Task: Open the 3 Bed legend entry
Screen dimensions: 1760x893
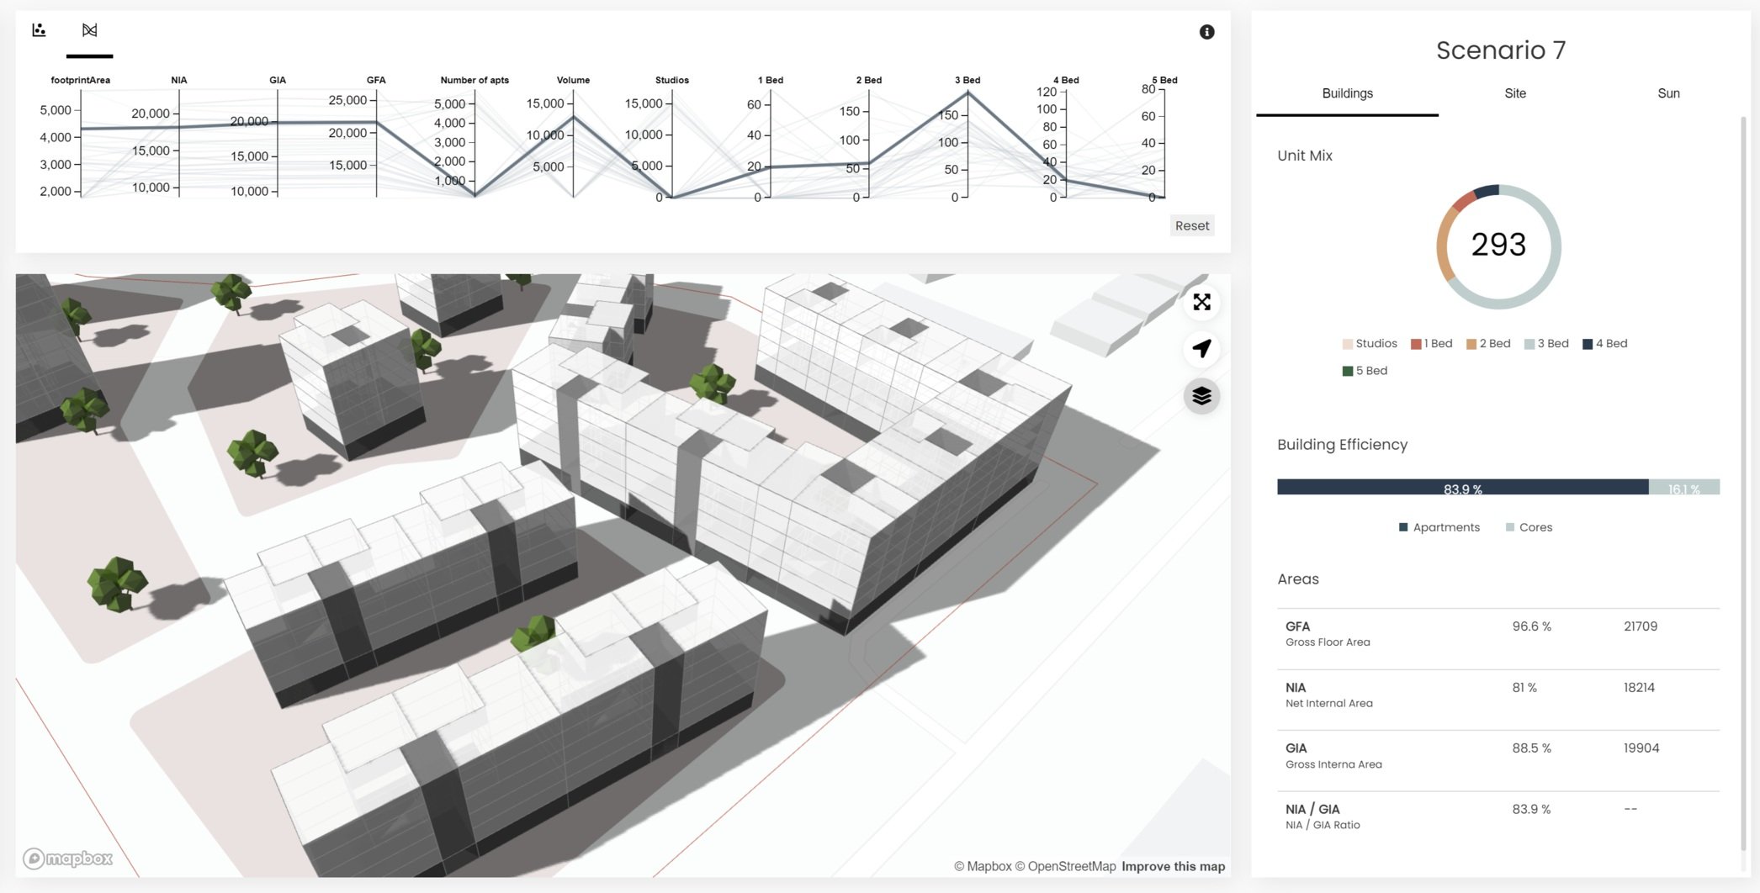Action: coord(1547,343)
